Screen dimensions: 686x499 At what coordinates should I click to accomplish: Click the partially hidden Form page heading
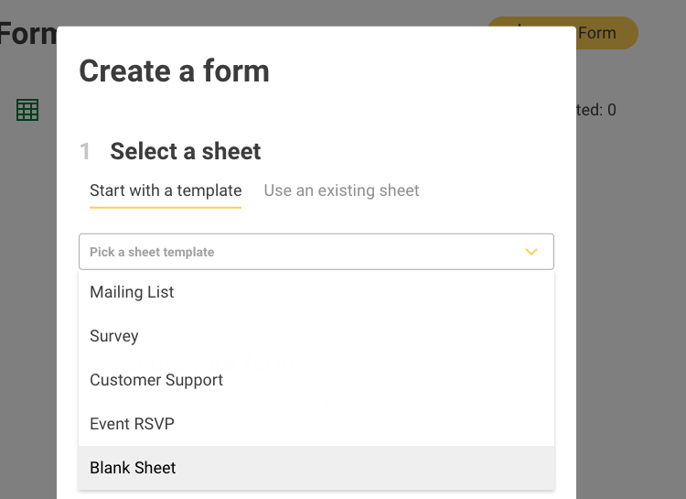(x=27, y=34)
